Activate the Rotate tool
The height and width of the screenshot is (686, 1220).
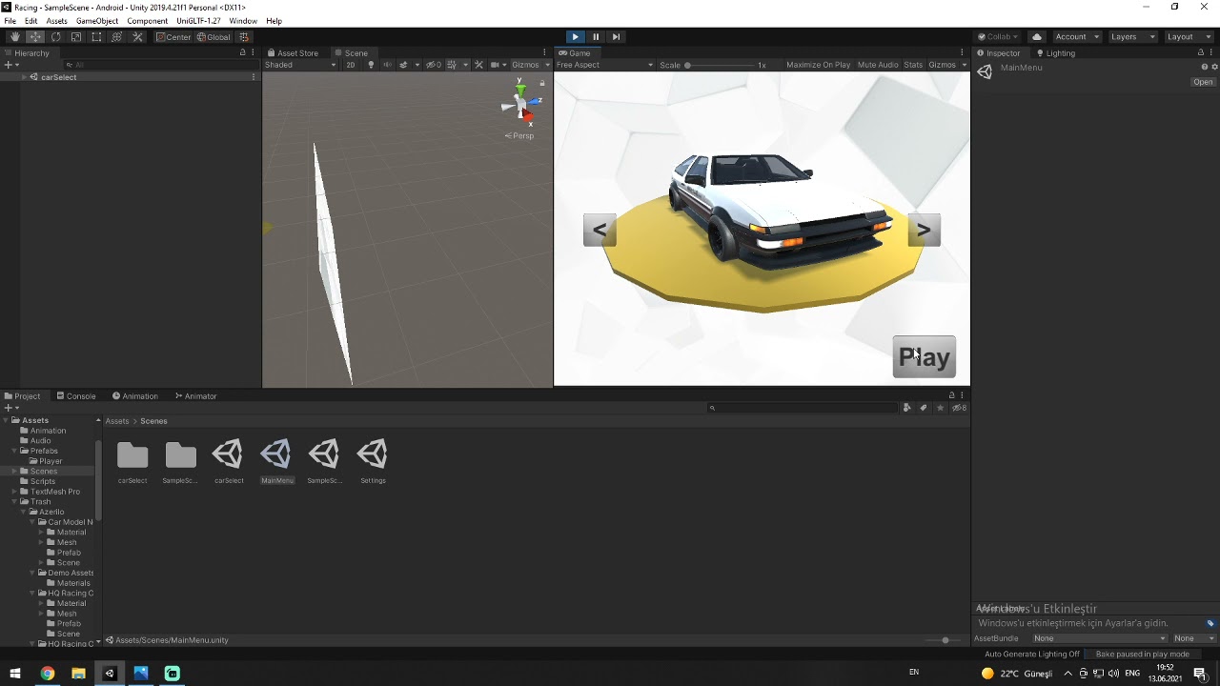[x=55, y=36]
